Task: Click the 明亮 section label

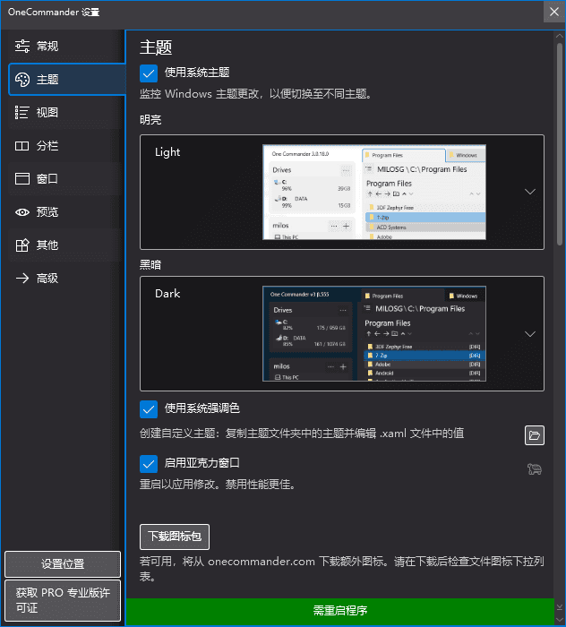Action: pos(150,120)
